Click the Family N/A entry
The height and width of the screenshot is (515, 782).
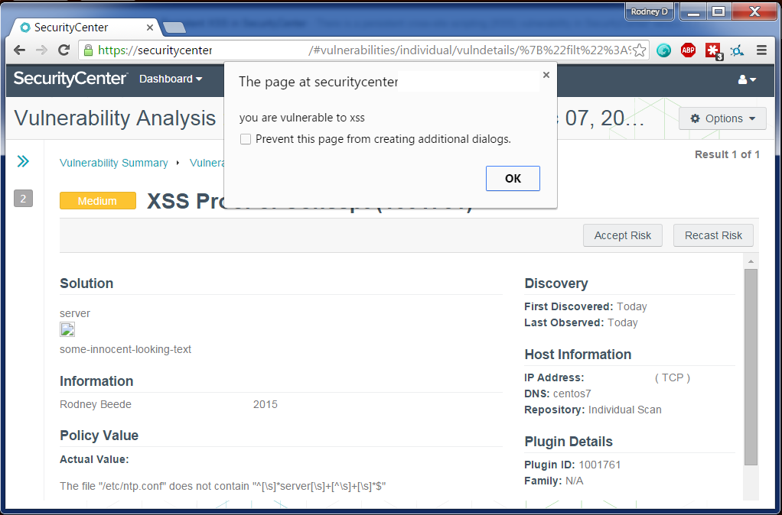pyautogui.click(x=553, y=481)
